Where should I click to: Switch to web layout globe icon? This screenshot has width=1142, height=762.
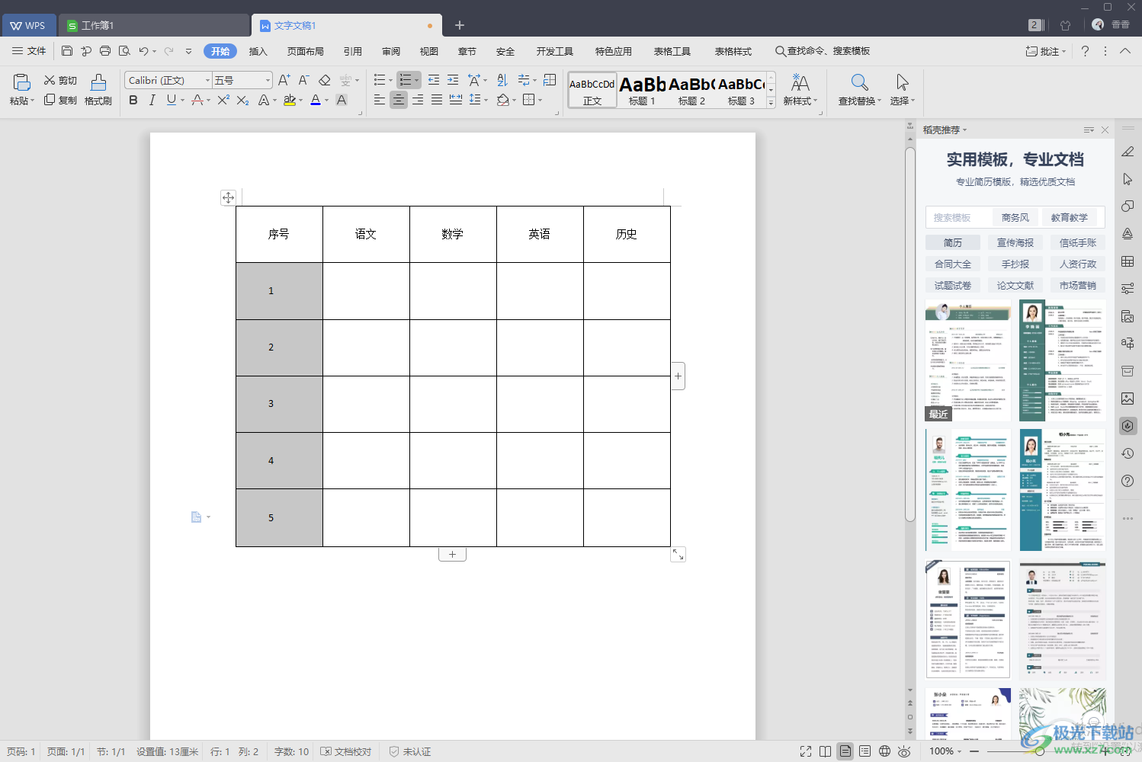pyautogui.click(x=884, y=751)
